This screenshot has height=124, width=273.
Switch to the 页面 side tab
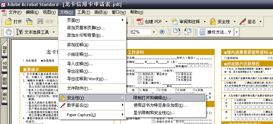click(x=4, y=97)
